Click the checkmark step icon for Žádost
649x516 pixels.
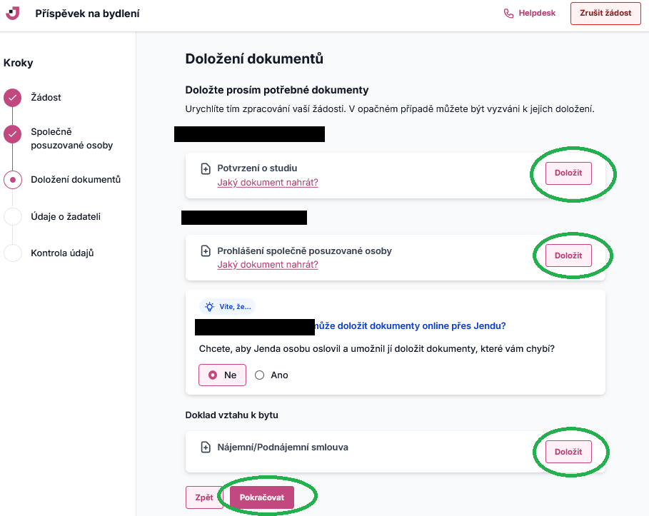pyautogui.click(x=13, y=98)
